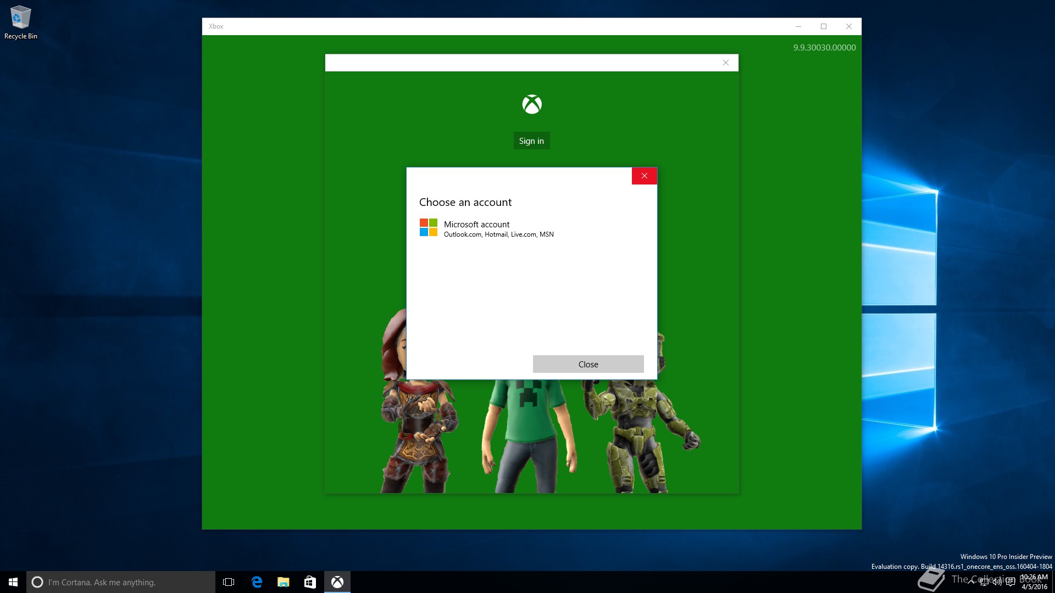Viewport: 1055px width, 593px height.
Task: Click the version number 9.9.30030.00000
Action: (x=824, y=47)
